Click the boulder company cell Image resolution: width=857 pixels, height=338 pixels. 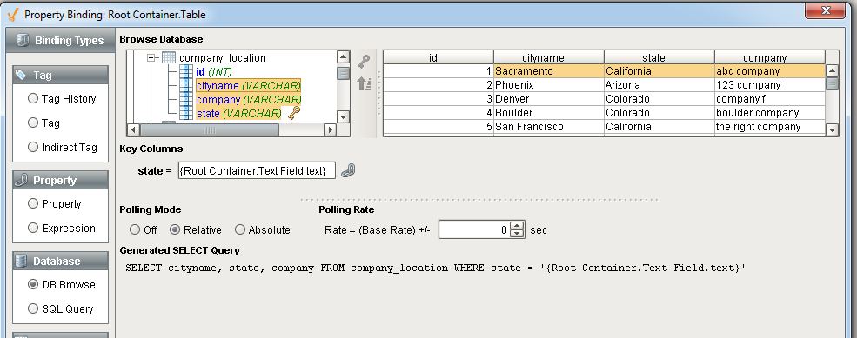(x=769, y=112)
